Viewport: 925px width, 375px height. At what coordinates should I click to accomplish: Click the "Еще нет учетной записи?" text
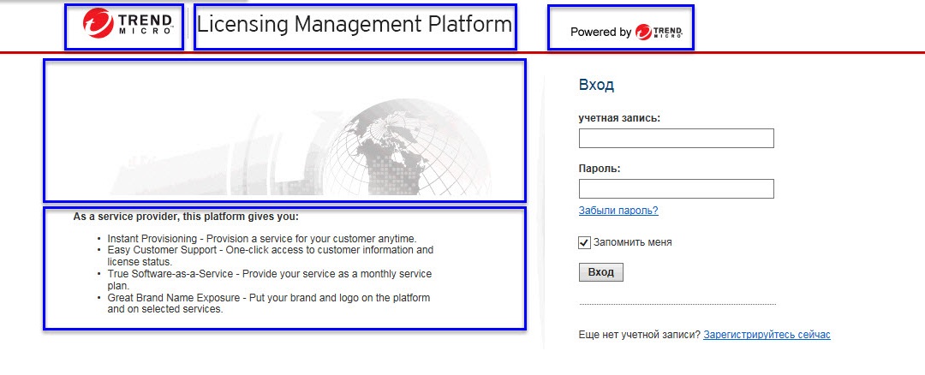639,335
